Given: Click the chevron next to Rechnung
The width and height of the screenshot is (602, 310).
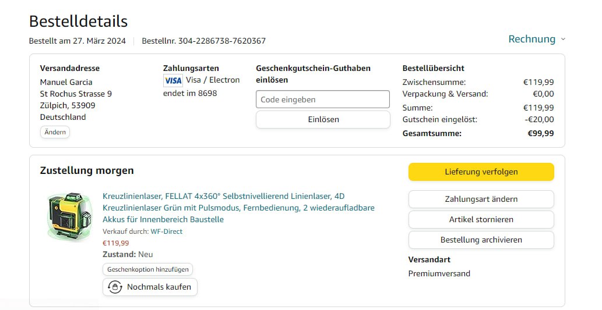Looking at the screenshot, I should (563, 40).
